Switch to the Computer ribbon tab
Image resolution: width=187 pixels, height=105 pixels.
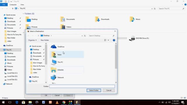coord(13,5)
